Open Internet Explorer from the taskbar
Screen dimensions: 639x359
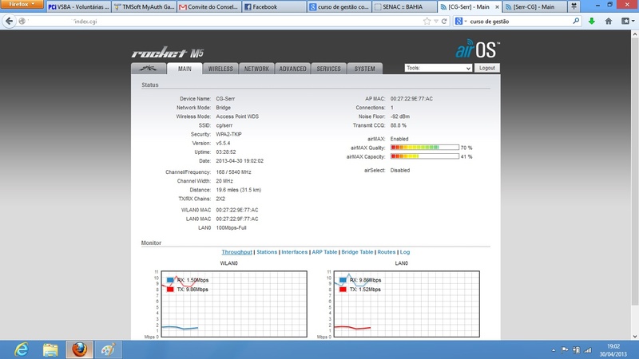point(22,349)
